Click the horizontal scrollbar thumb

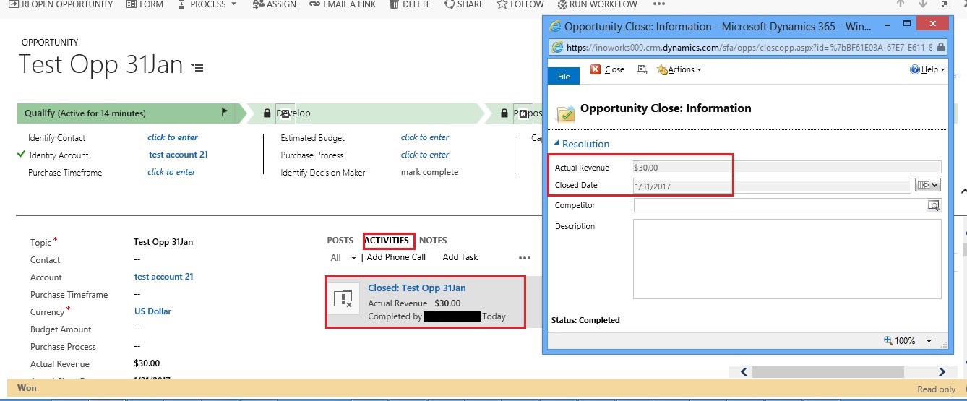tap(828, 371)
